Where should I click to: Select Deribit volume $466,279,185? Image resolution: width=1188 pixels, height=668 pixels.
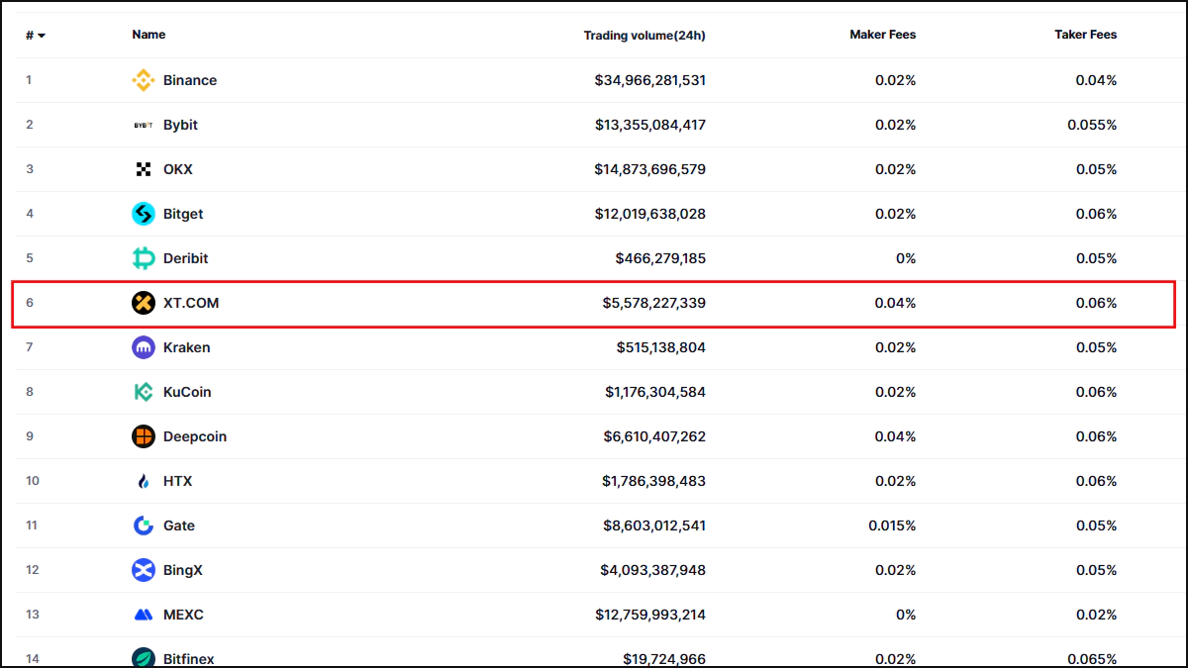[x=660, y=258]
